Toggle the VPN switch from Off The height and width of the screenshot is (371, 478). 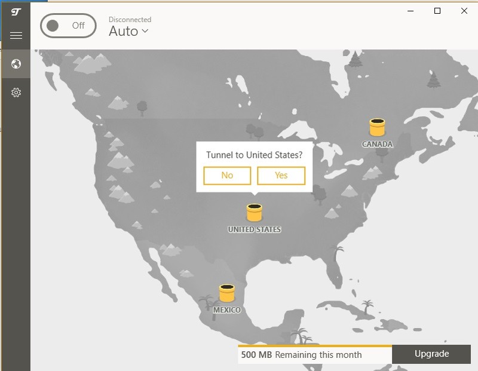(68, 26)
